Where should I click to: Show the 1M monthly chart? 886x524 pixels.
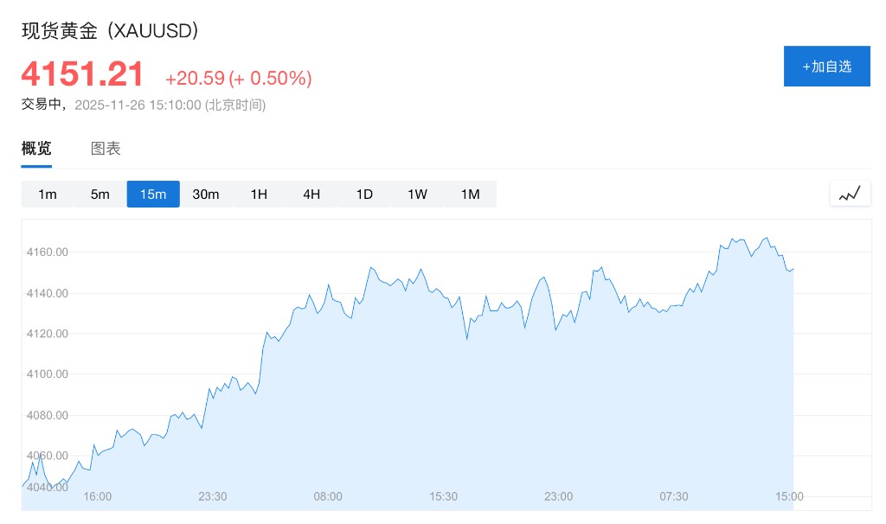point(470,195)
